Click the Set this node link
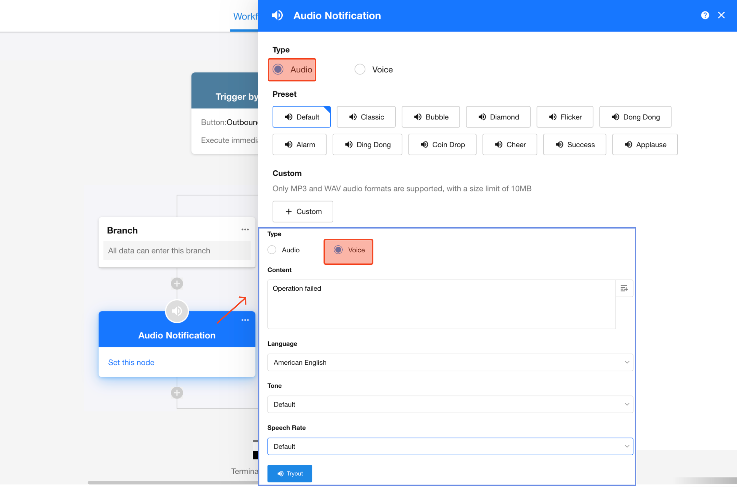Image resolution: width=737 pixels, height=488 pixels. (131, 362)
